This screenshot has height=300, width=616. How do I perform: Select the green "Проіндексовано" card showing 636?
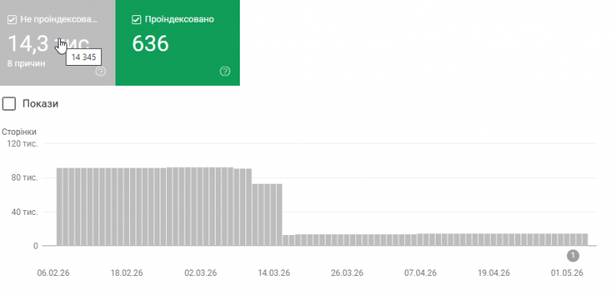coord(177,43)
